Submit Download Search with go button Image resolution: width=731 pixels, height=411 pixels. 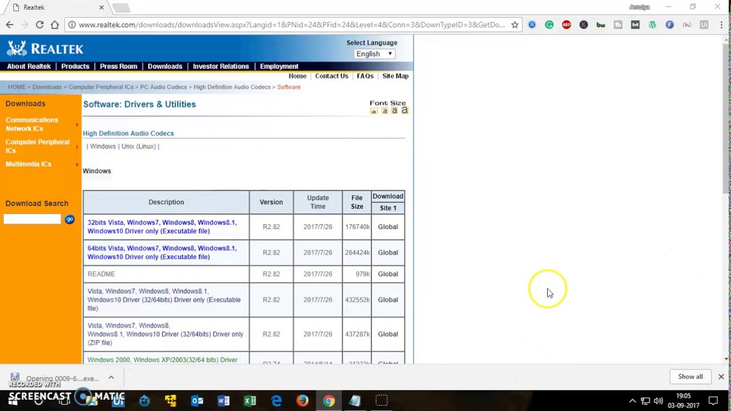tap(70, 219)
